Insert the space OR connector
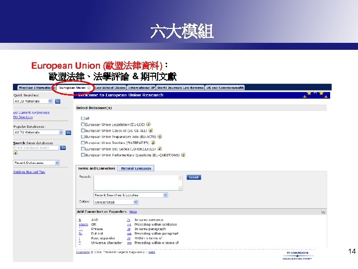Viewport: 358px width, 269px height. [x=84, y=224]
